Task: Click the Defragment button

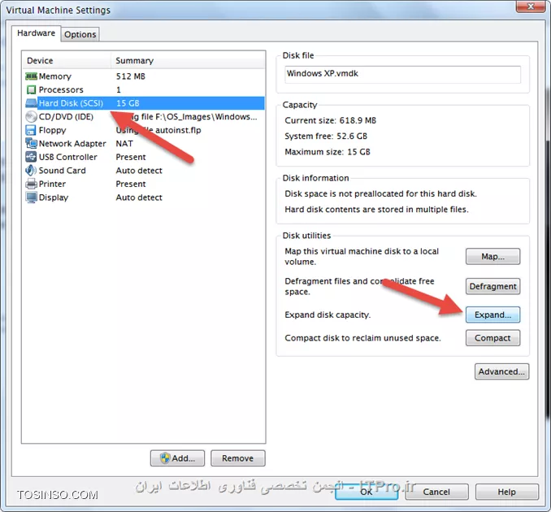Action: (x=492, y=286)
